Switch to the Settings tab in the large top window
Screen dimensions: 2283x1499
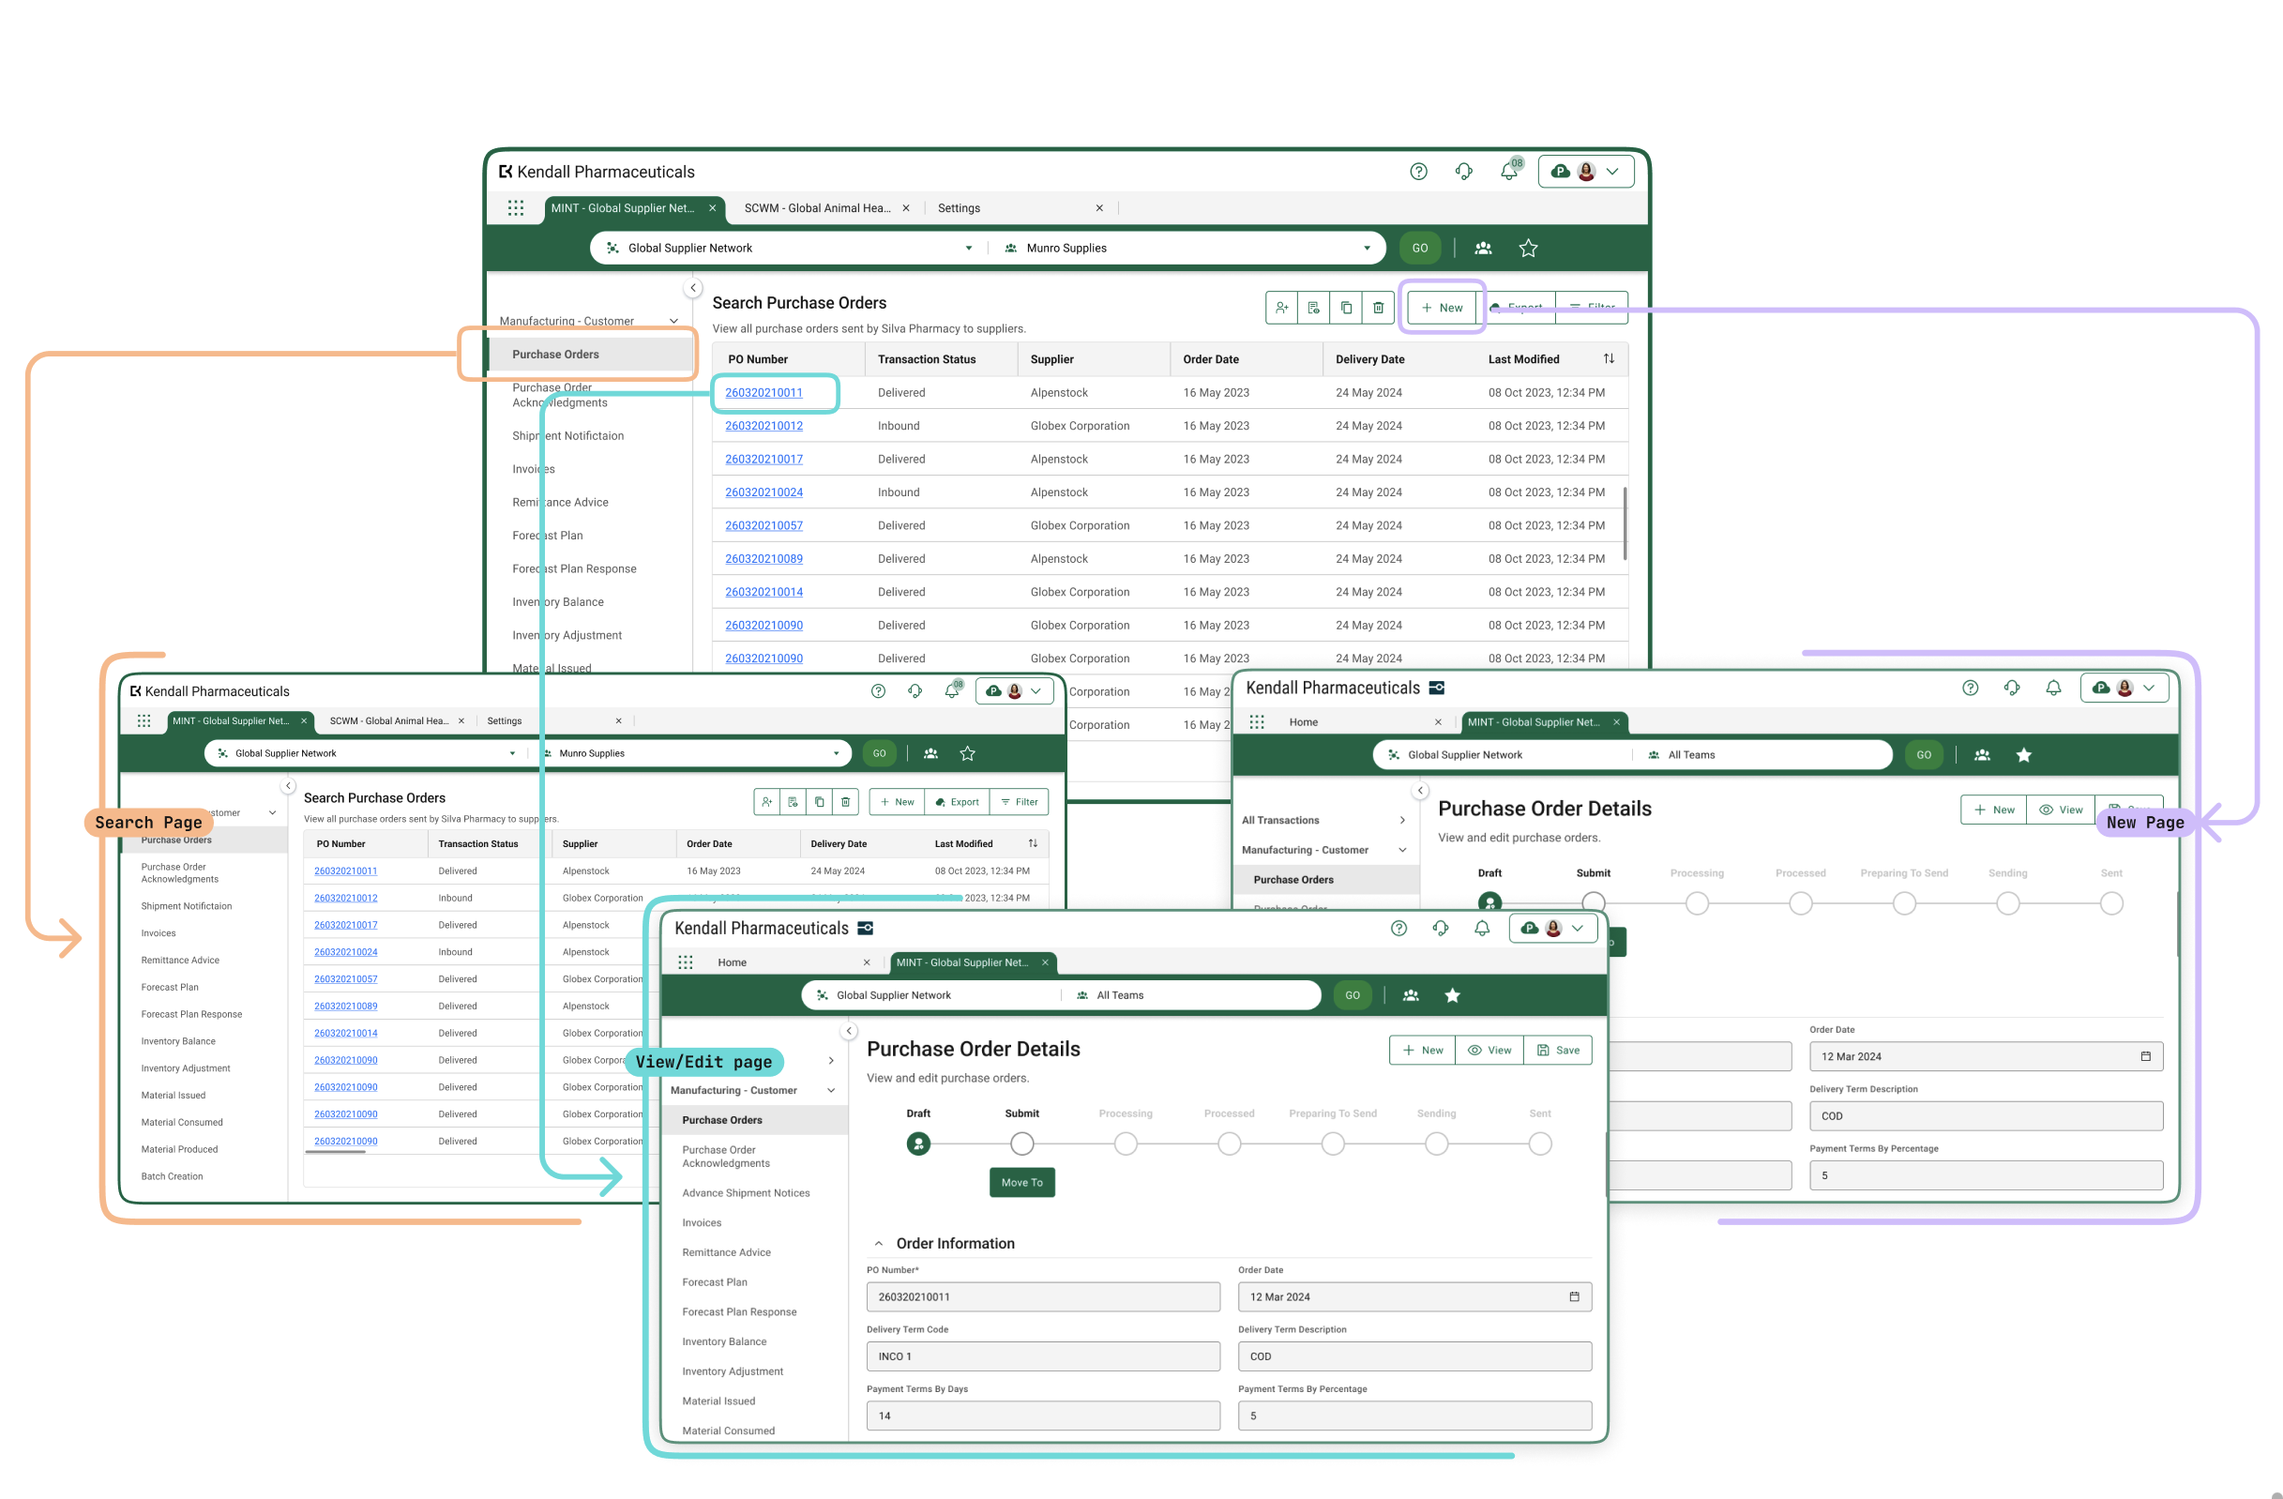pyautogui.click(x=959, y=208)
